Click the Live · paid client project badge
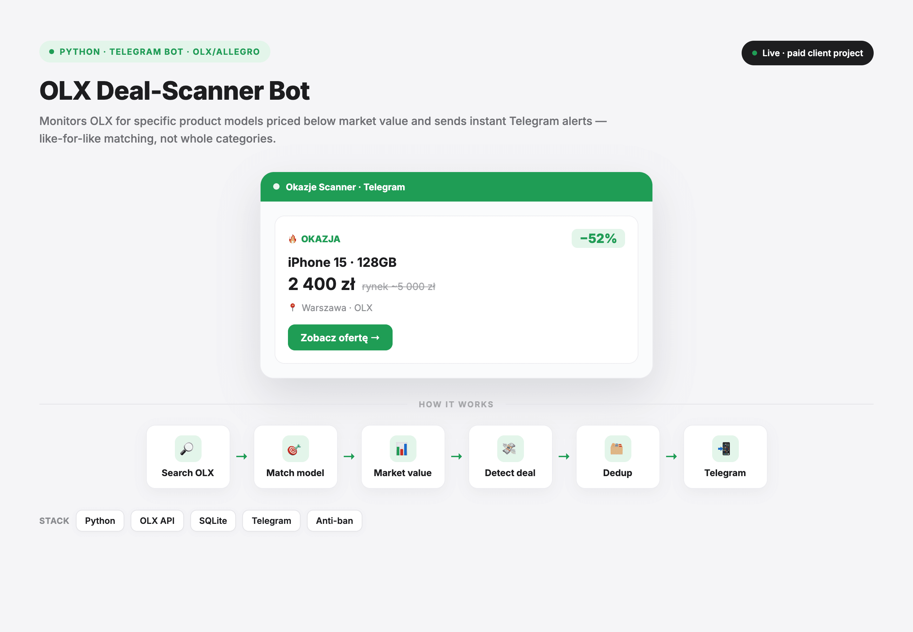 807,53
